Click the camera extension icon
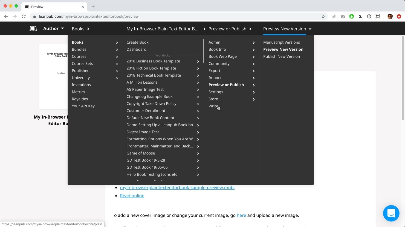 (343, 16)
